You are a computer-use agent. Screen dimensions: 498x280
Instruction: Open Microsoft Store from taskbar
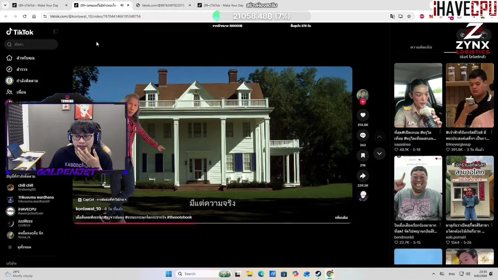(284, 274)
